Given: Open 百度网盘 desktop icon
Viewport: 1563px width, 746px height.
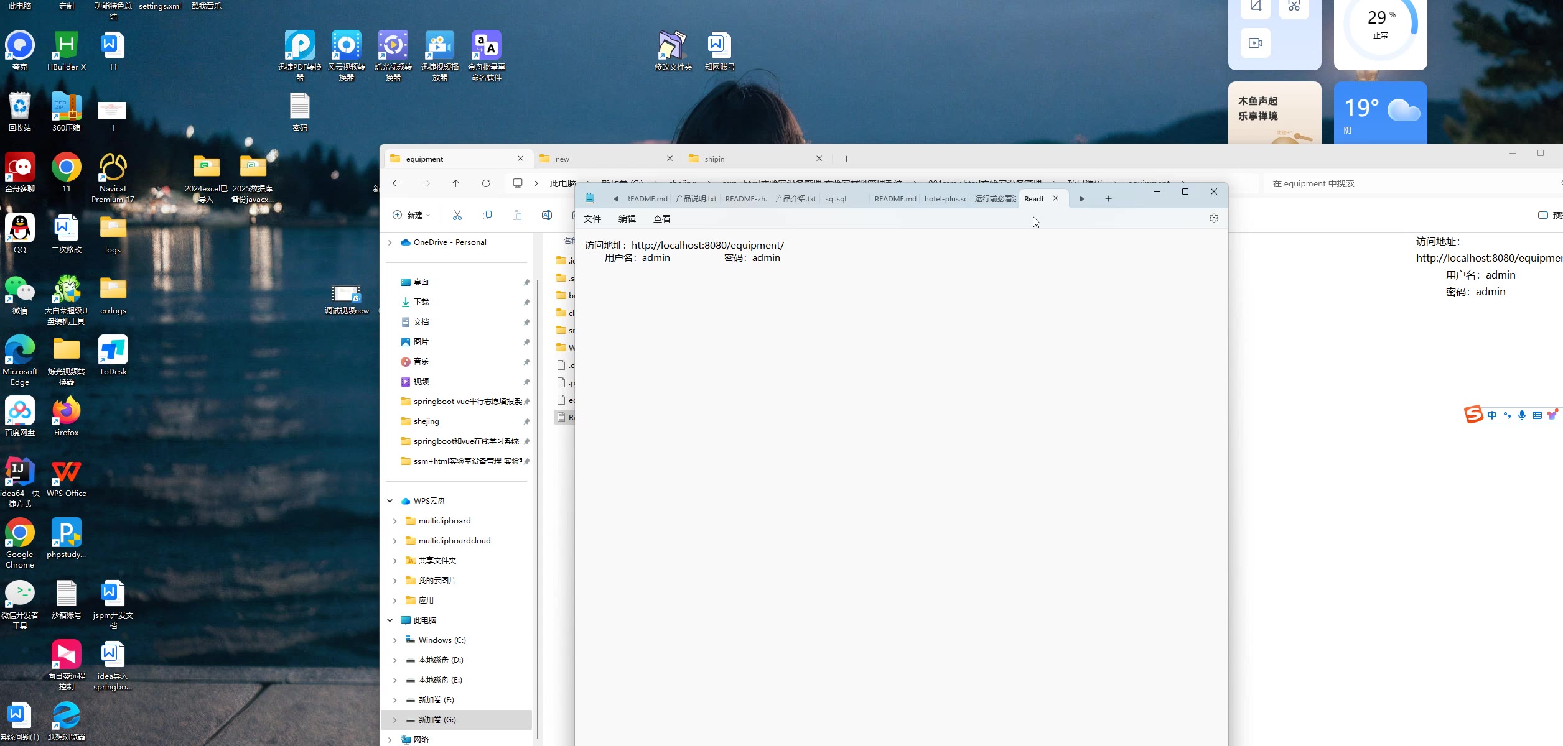Looking at the screenshot, I should (x=20, y=417).
